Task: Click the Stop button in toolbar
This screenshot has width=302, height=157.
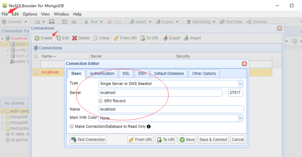Action: coord(114,22)
